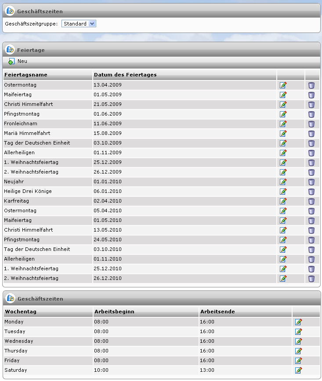Viewport: 322px width, 381px height.
Task: Edit the Ostermontag 13.04.2009 holiday
Action: point(283,85)
